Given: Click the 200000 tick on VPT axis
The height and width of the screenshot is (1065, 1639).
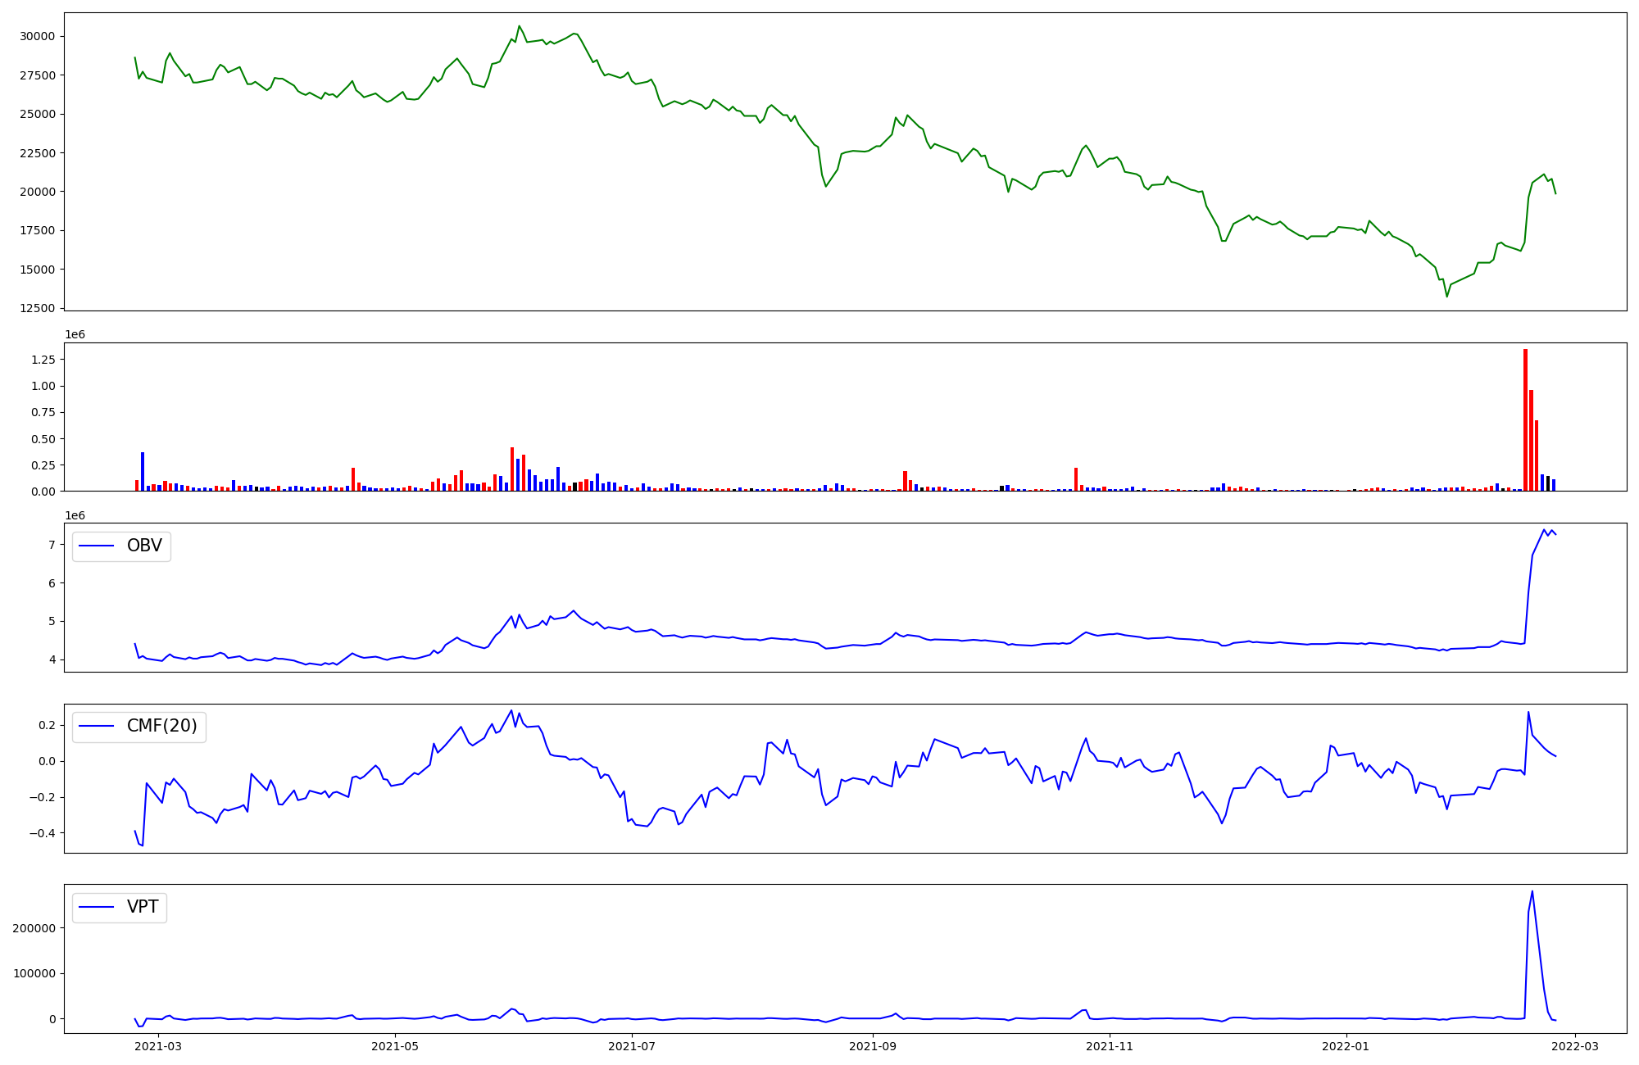Looking at the screenshot, I should 34,928.
